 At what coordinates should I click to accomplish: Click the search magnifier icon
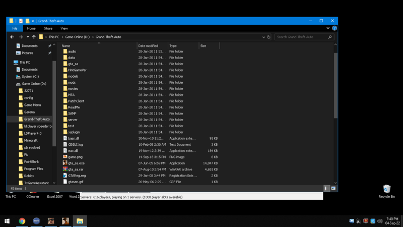click(x=330, y=37)
